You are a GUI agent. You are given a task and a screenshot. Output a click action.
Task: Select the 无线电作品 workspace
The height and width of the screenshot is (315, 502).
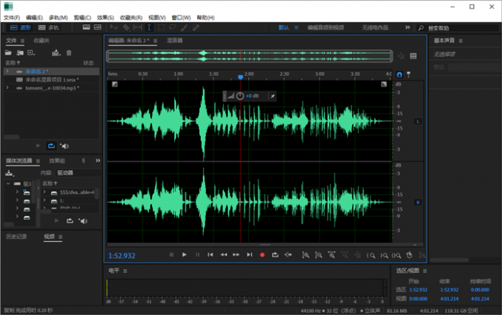point(375,27)
